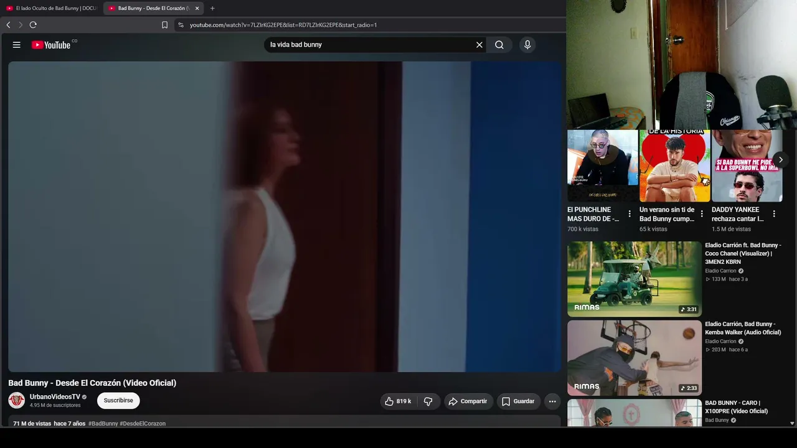
Task: Open the UrbanoVideosTV channel name link
Action: coord(55,397)
